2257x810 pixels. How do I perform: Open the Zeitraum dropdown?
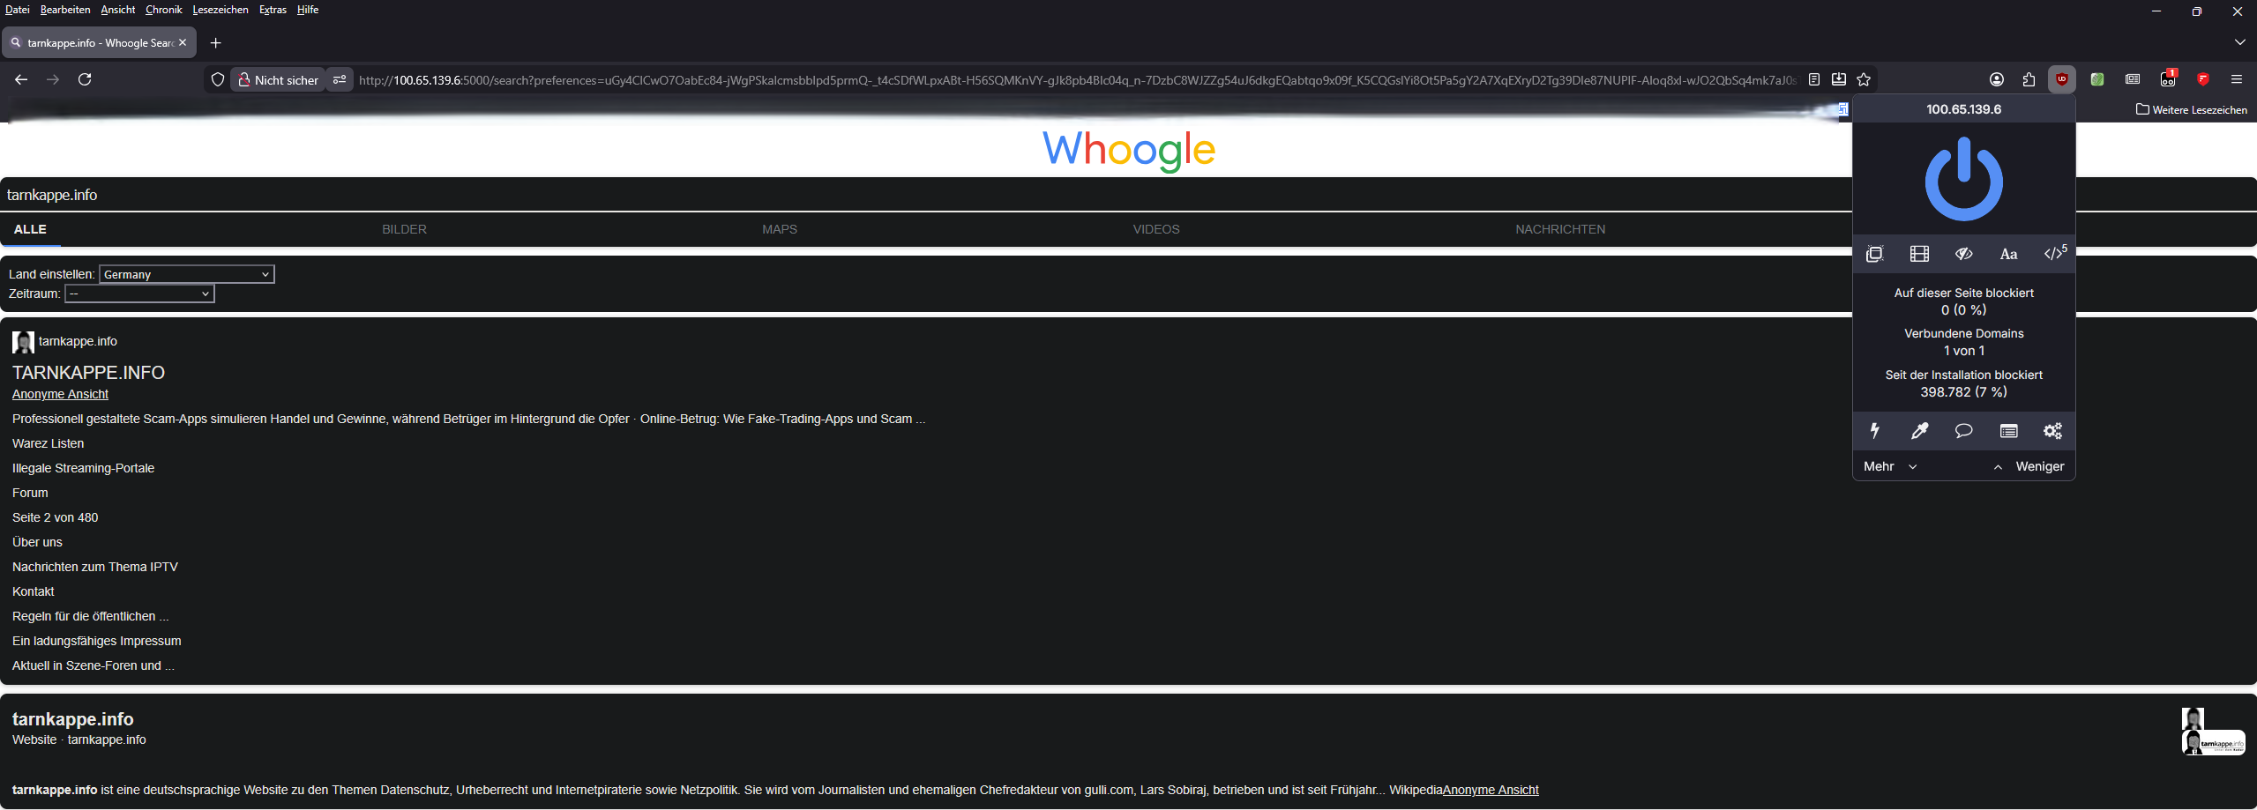[139, 294]
